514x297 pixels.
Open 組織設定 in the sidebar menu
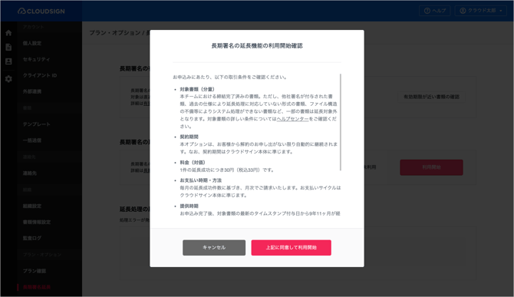32,206
